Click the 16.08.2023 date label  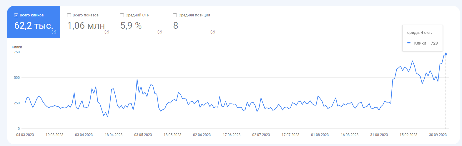pos(350,135)
